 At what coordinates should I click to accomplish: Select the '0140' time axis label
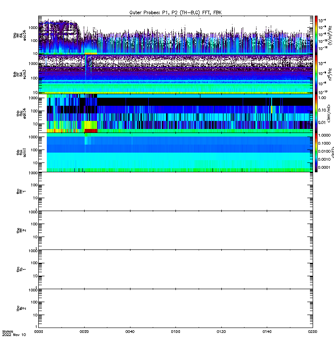tap(267, 332)
